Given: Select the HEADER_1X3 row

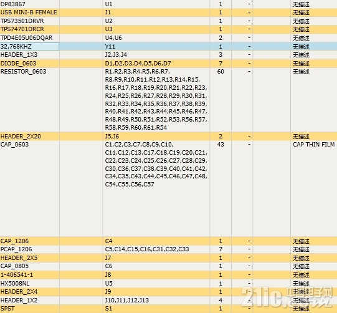Looking at the screenshot, I should [168, 55].
